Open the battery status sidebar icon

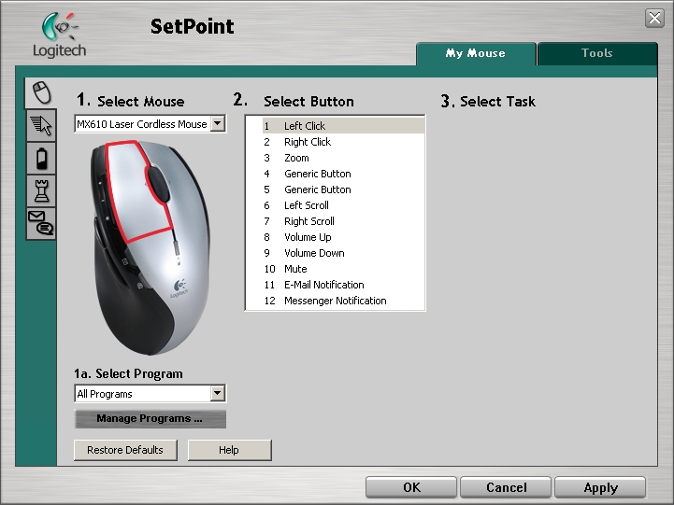pos(40,159)
